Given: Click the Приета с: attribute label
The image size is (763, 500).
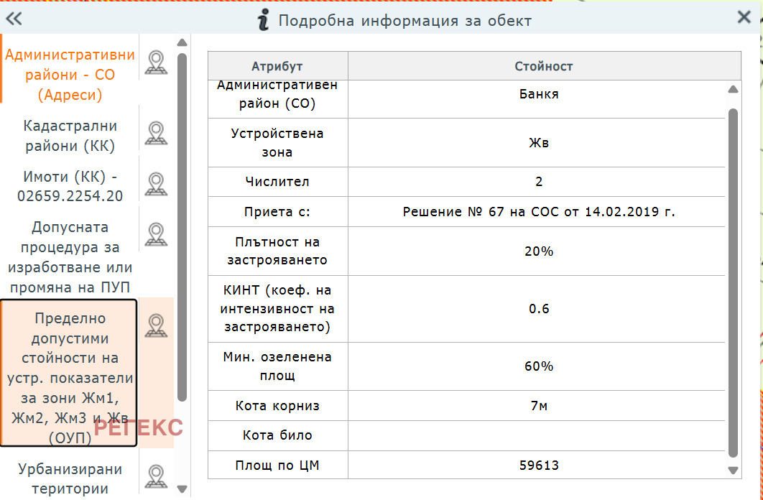Looking at the screenshot, I should [277, 212].
